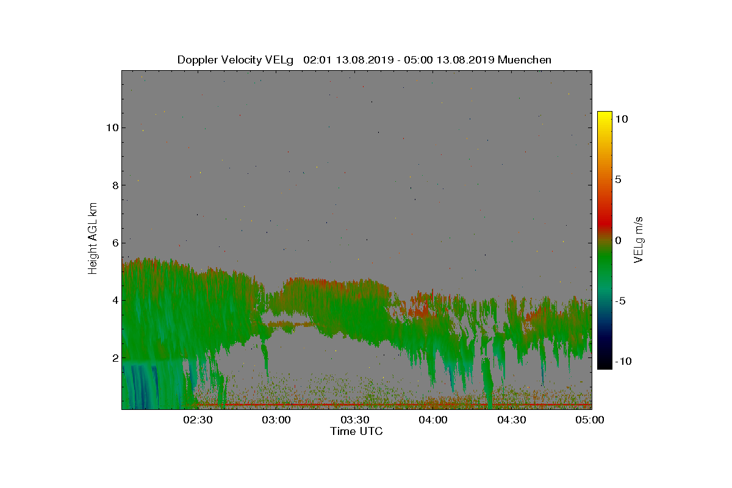Click the colorbar label 5
The width and height of the screenshot is (732, 488).
[618, 180]
